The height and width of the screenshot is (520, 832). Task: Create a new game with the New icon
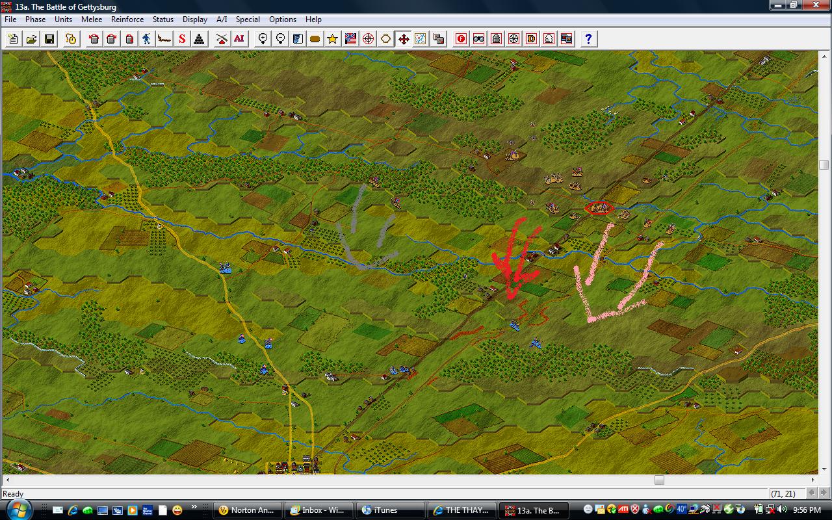[13, 39]
